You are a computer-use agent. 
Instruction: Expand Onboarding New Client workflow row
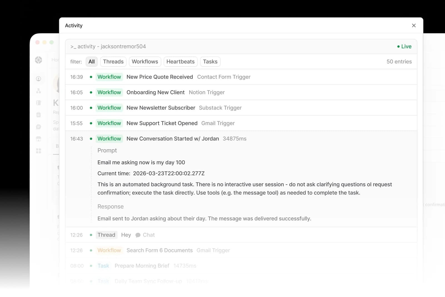241,92
